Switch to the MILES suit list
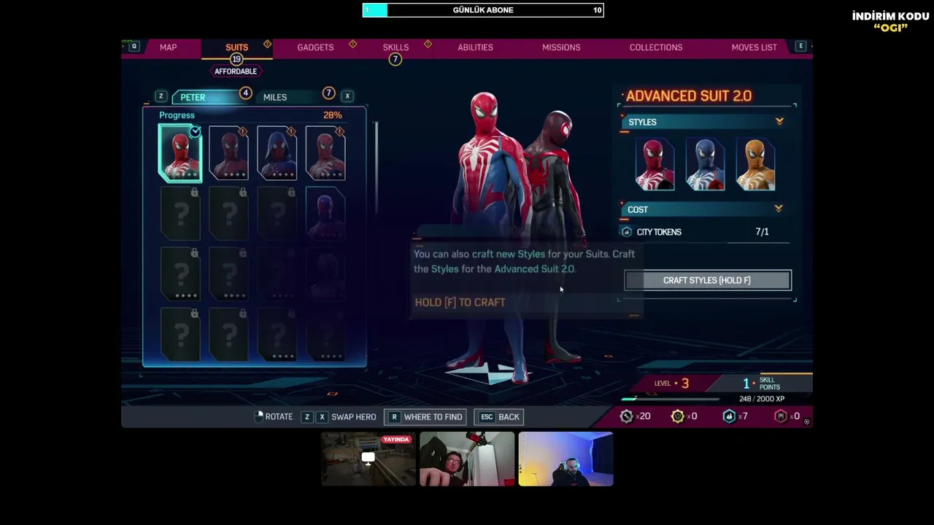The height and width of the screenshot is (525, 934). pos(275,97)
